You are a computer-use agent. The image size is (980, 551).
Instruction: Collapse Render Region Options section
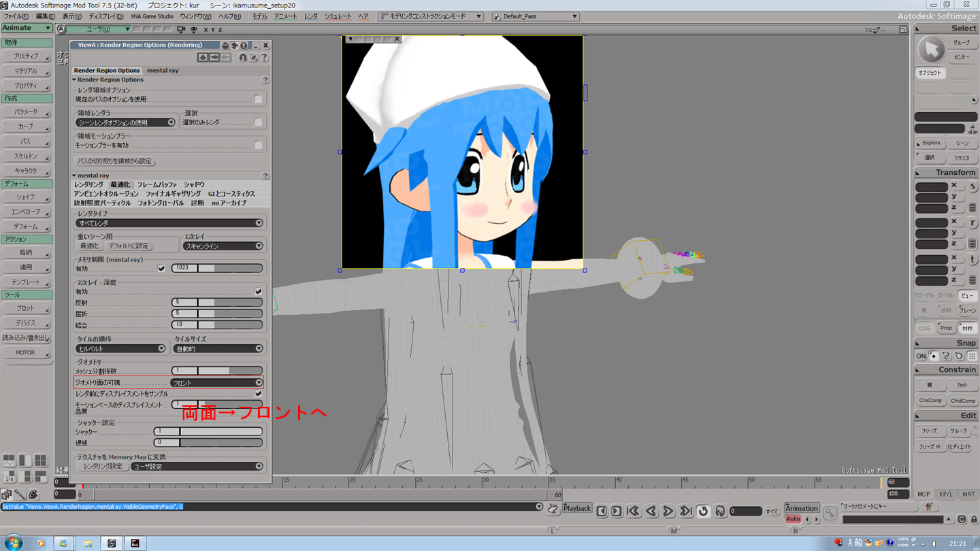[75, 80]
